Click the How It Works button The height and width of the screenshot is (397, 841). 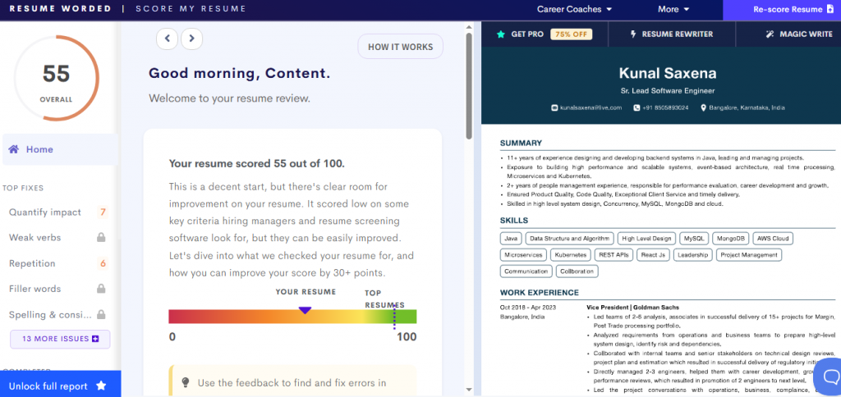click(400, 47)
